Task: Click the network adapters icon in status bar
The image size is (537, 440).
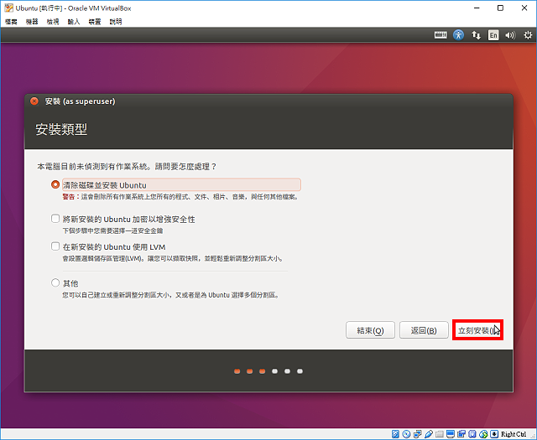Action: 417,434
